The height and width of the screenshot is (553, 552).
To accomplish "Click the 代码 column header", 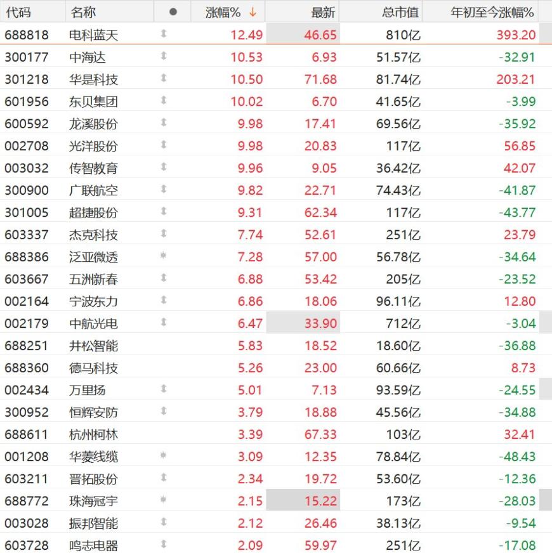I will click(x=18, y=12).
